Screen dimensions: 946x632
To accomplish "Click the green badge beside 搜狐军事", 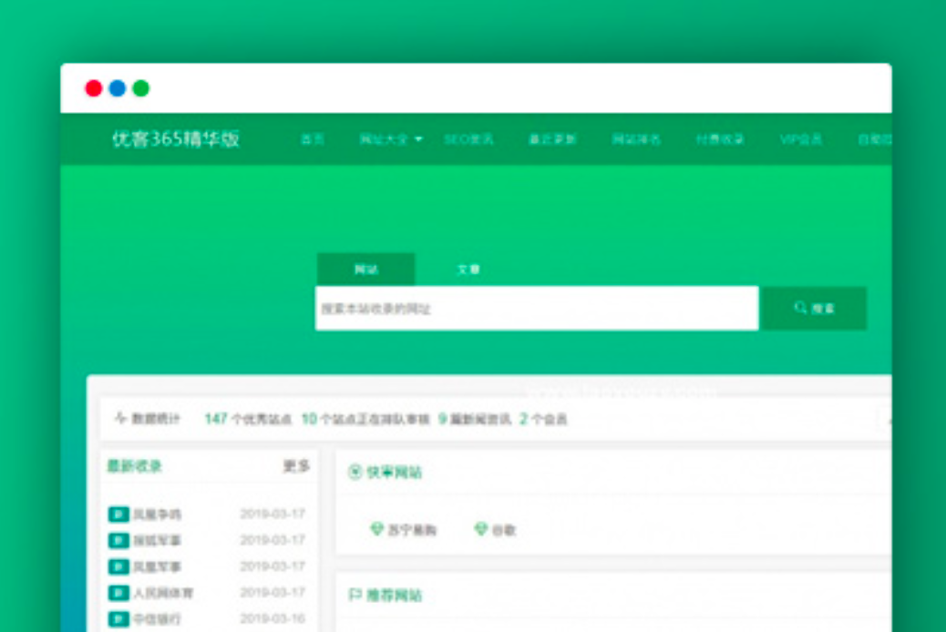I will click(118, 540).
